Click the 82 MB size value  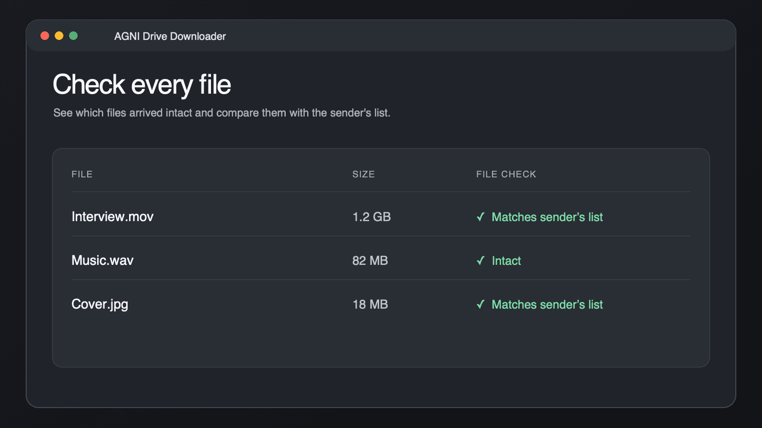click(x=370, y=261)
